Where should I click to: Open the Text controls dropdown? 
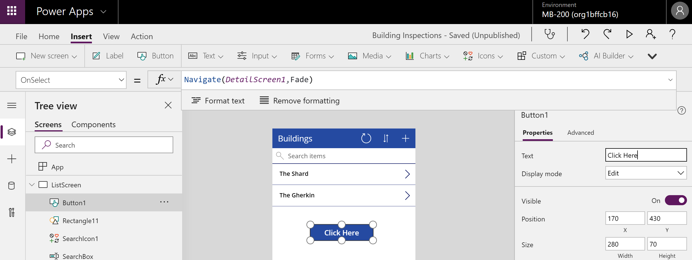(206, 56)
